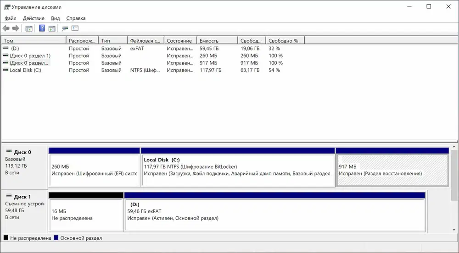The height and width of the screenshot is (253, 459).
Task: Toggle the show/hide action pane icon
Action: pyautogui.click(x=52, y=28)
